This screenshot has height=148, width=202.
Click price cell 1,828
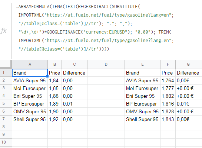tap(168, 111)
